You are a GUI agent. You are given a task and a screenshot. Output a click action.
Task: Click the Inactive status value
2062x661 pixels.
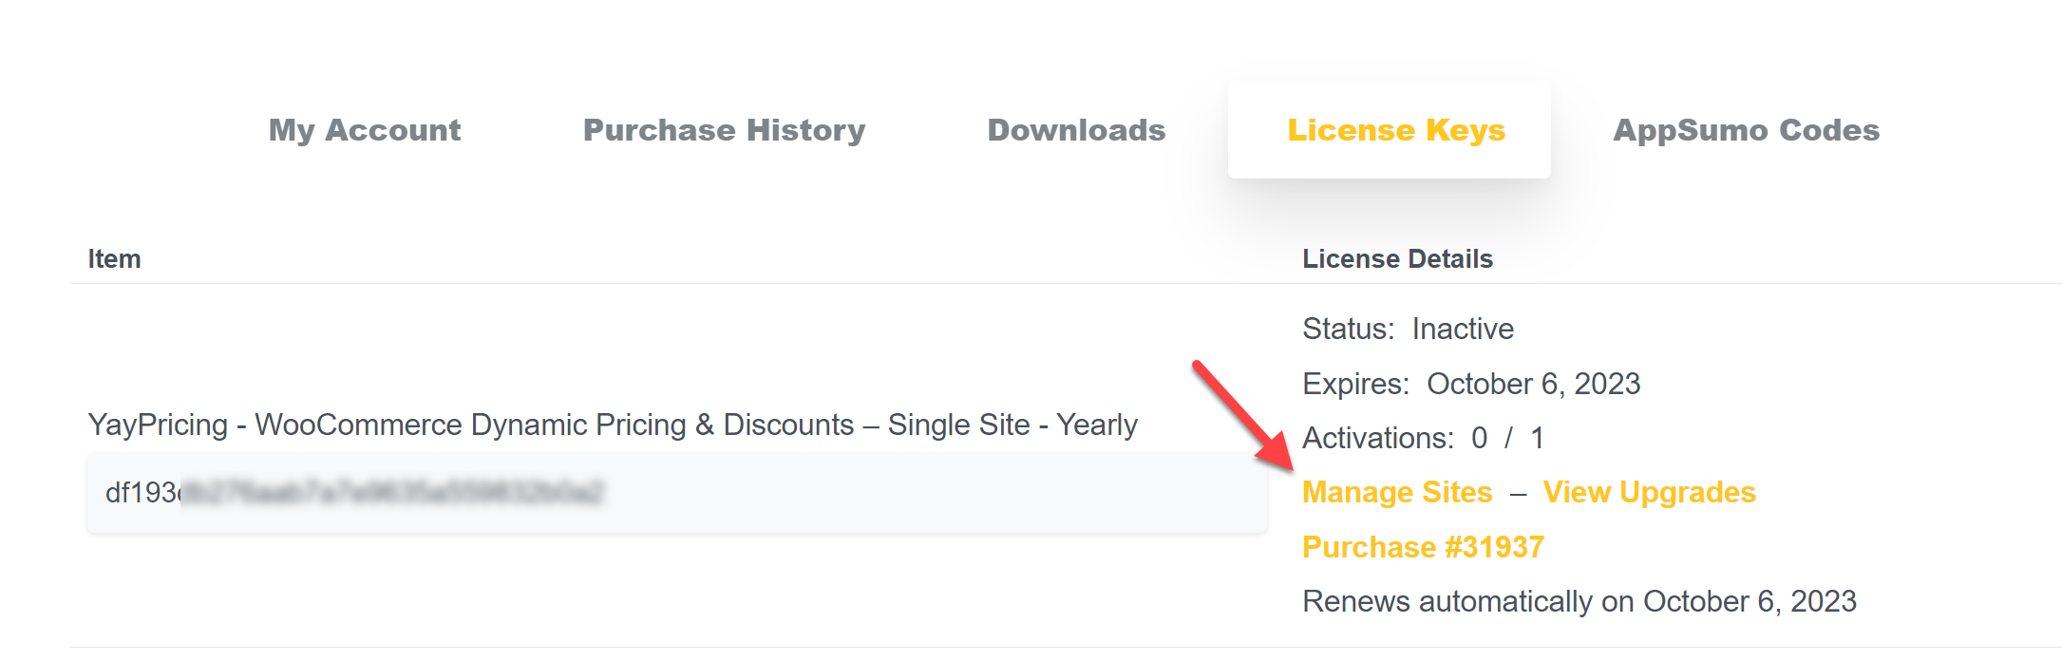1463,329
